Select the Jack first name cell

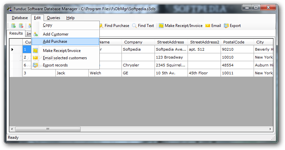tap(72, 73)
